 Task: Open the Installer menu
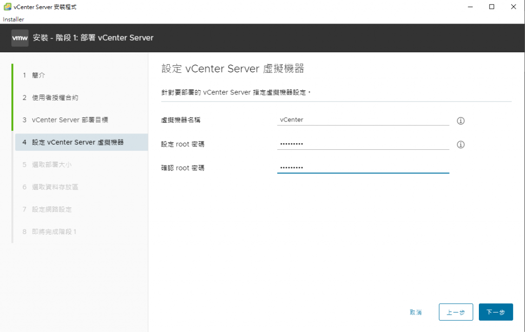coord(13,19)
